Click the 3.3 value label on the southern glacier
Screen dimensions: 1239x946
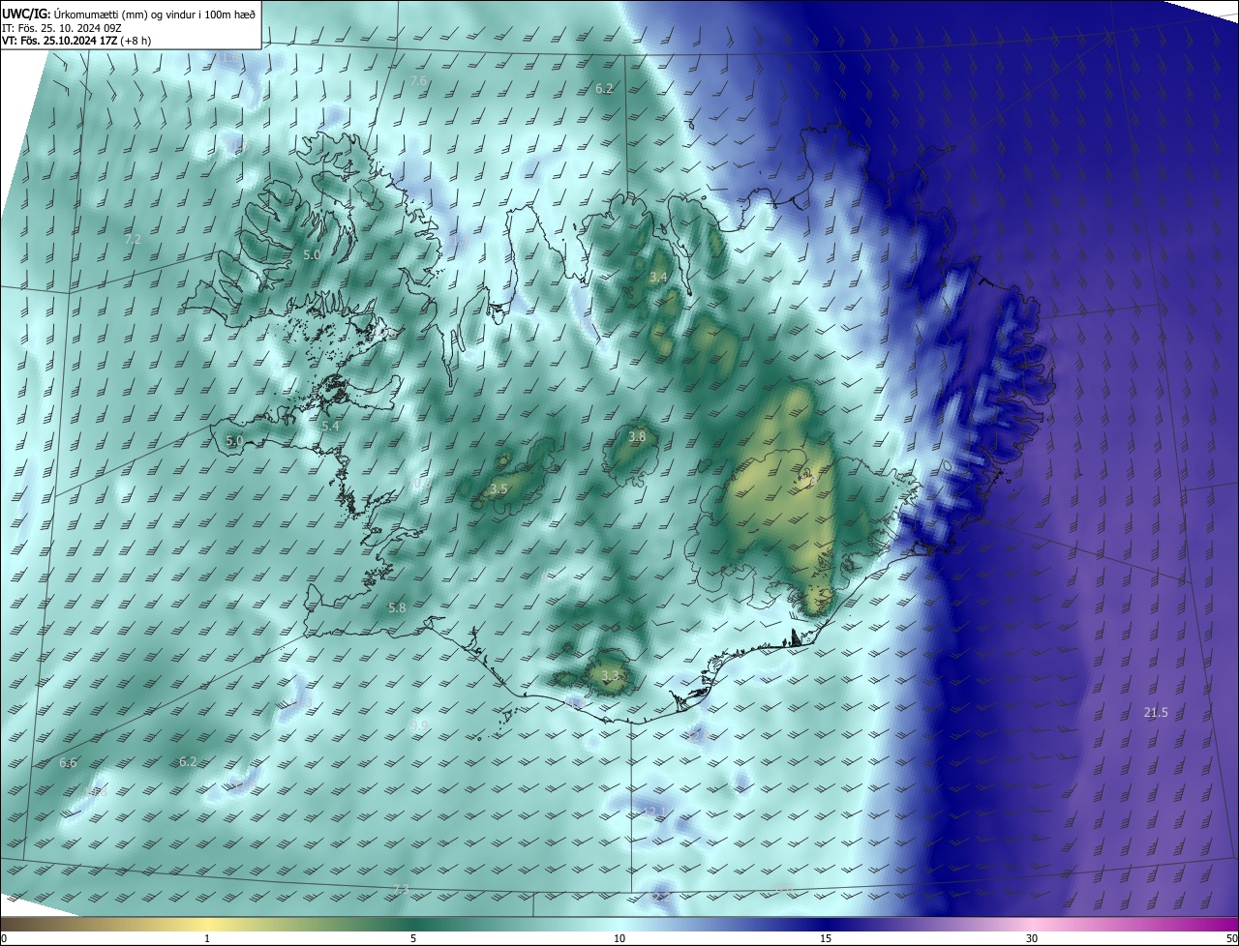[x=610, y=675]
